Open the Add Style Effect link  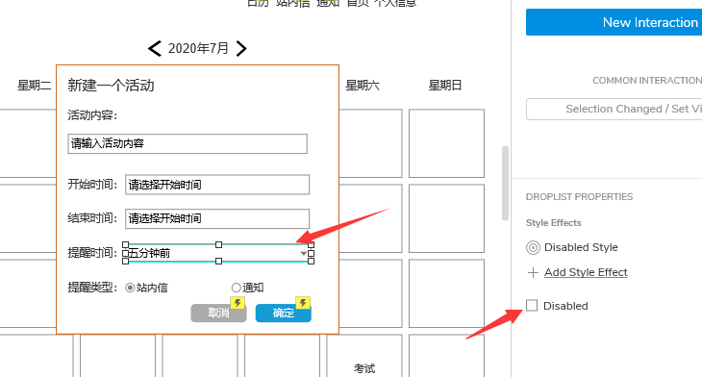tap(586, 272)
